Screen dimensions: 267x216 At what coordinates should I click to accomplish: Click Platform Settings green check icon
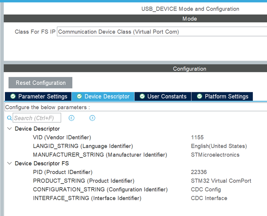click(x=199, y=96)
